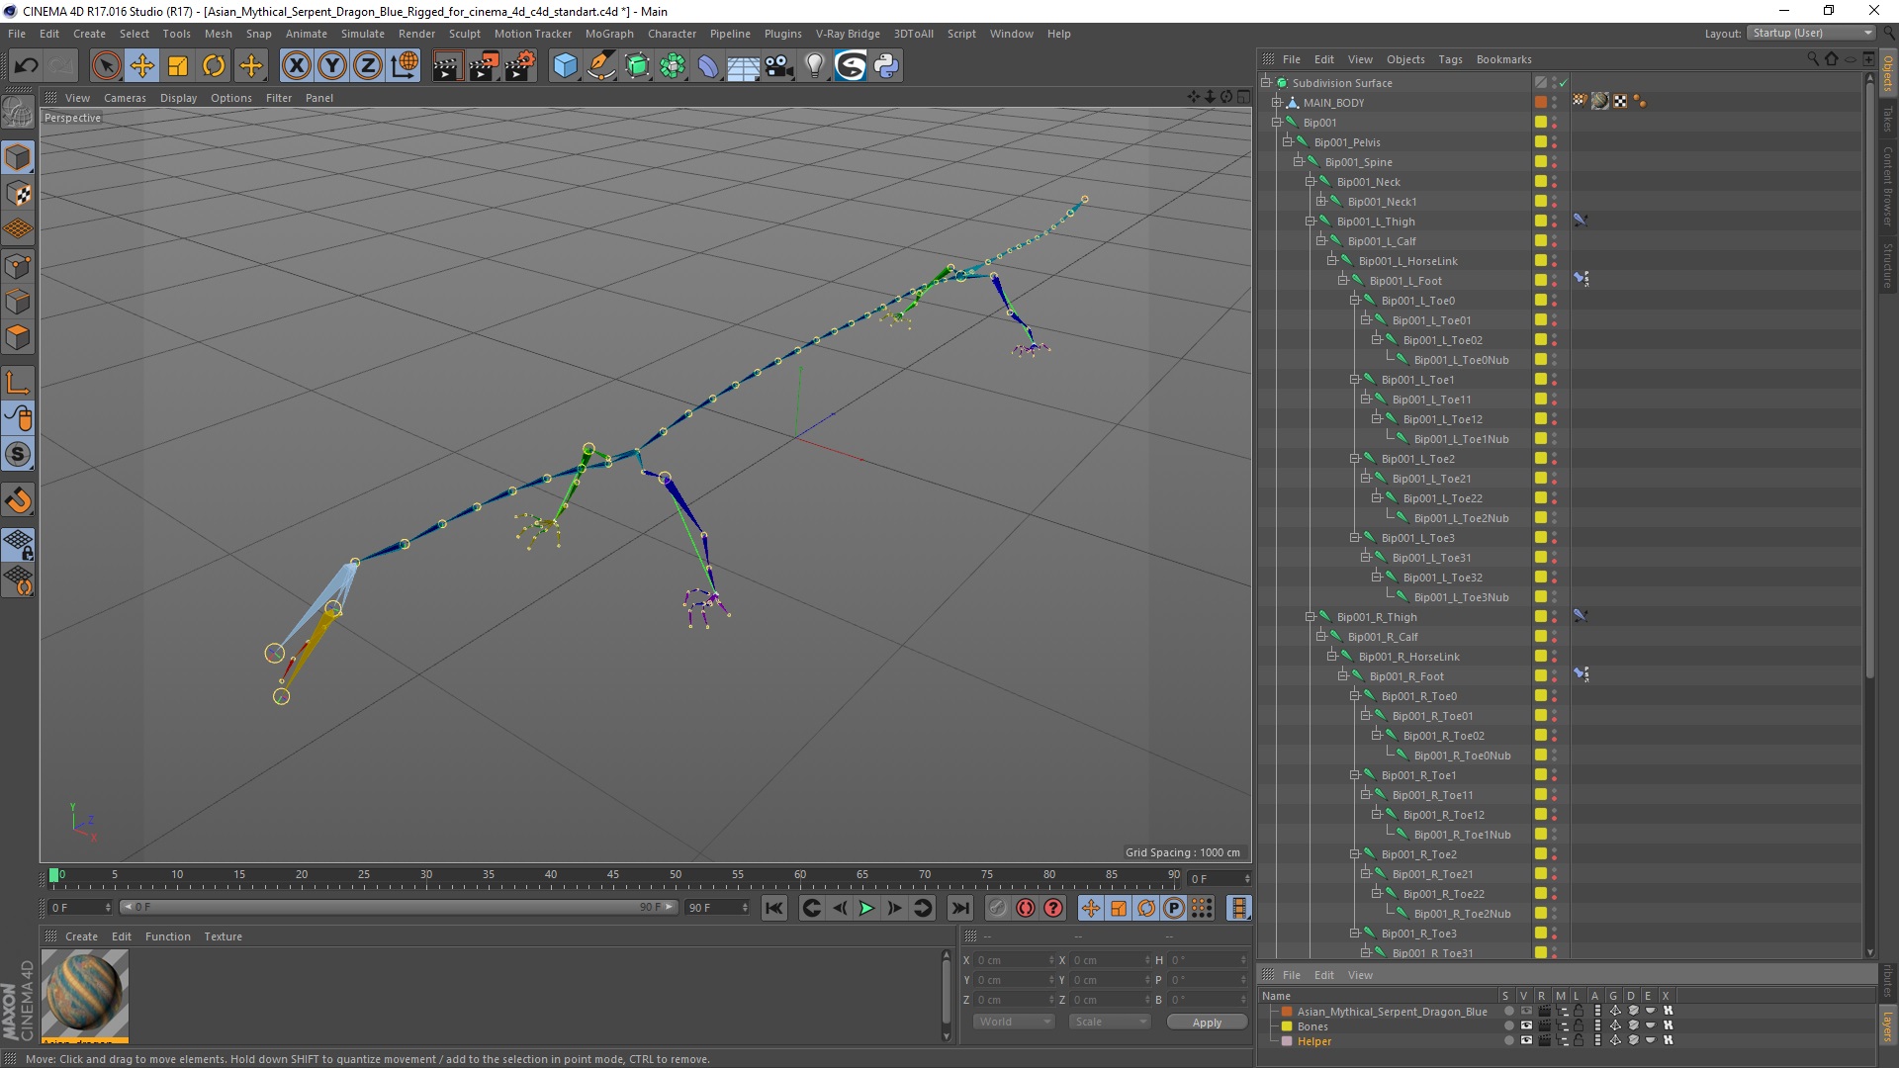Open the Scale mode dropdown

pos(1109,1022)
